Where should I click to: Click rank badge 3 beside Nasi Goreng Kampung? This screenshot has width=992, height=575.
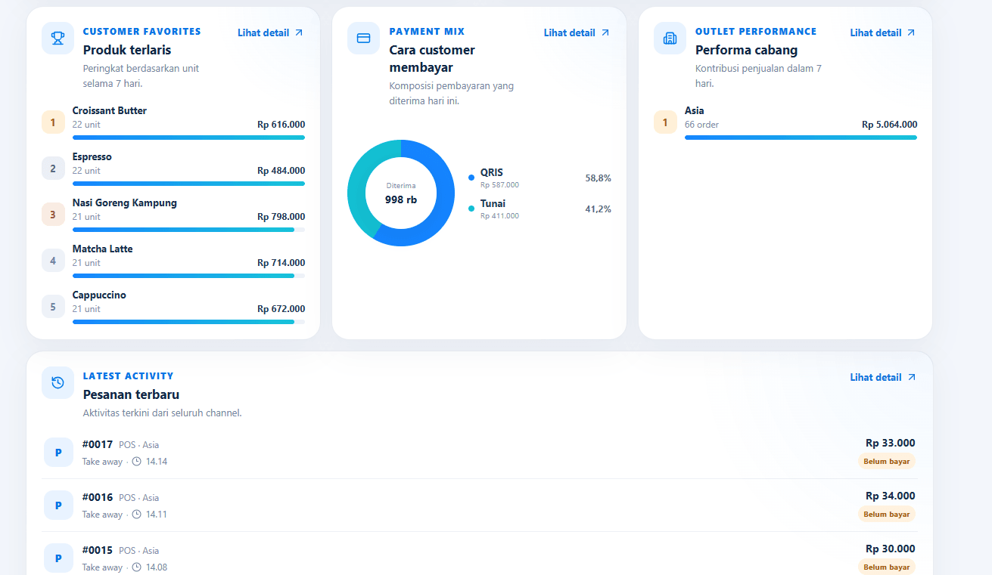pyautogui.click(x=53, y=215)
